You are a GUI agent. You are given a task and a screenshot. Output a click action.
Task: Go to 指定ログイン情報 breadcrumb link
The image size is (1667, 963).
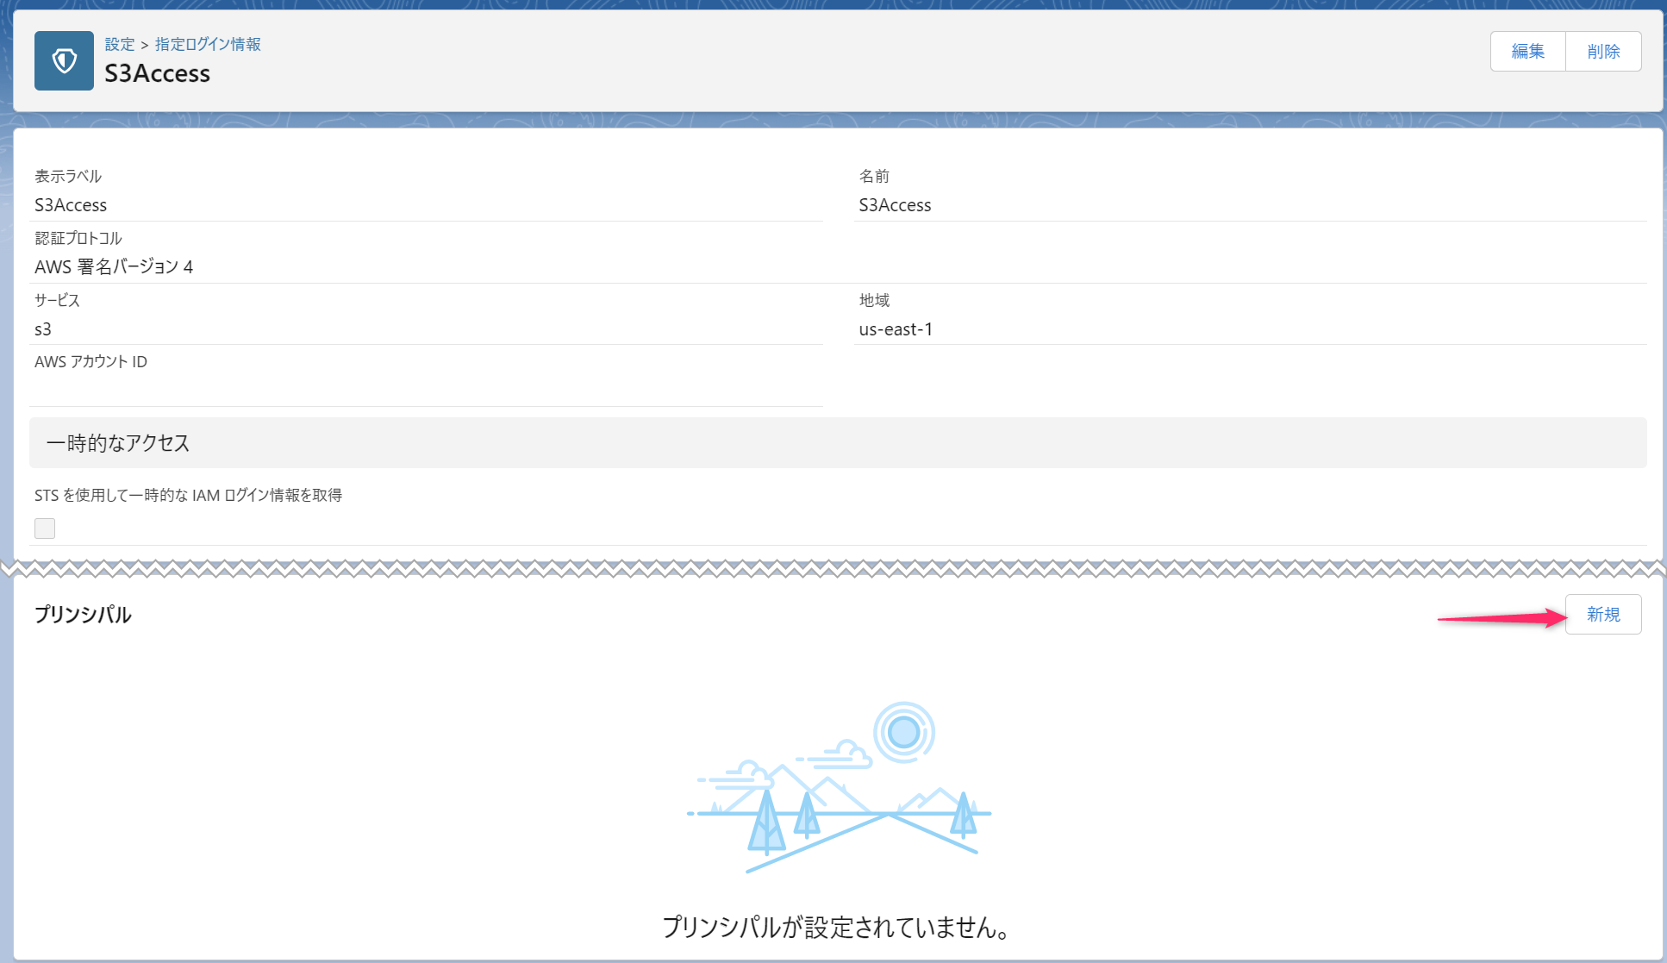[208, 44]
